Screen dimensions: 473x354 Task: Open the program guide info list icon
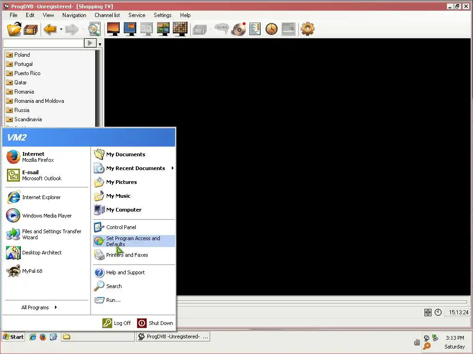tap(255, 29)
